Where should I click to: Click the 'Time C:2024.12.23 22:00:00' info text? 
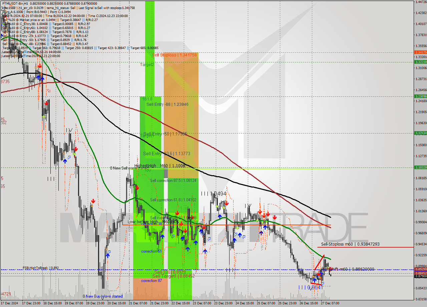pyautogui.click(x=108, y=16)
